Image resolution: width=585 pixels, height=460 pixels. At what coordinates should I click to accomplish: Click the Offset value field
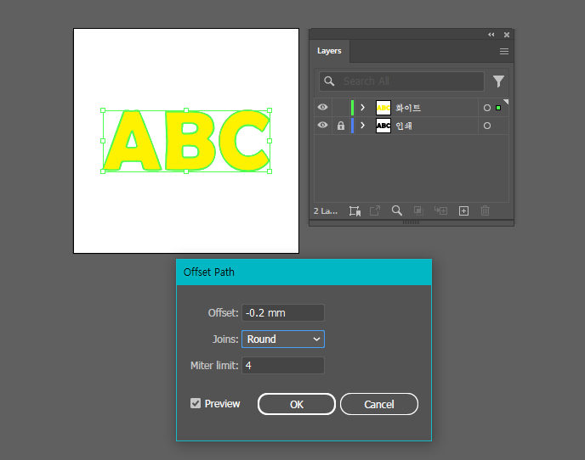tap(283, 313)
